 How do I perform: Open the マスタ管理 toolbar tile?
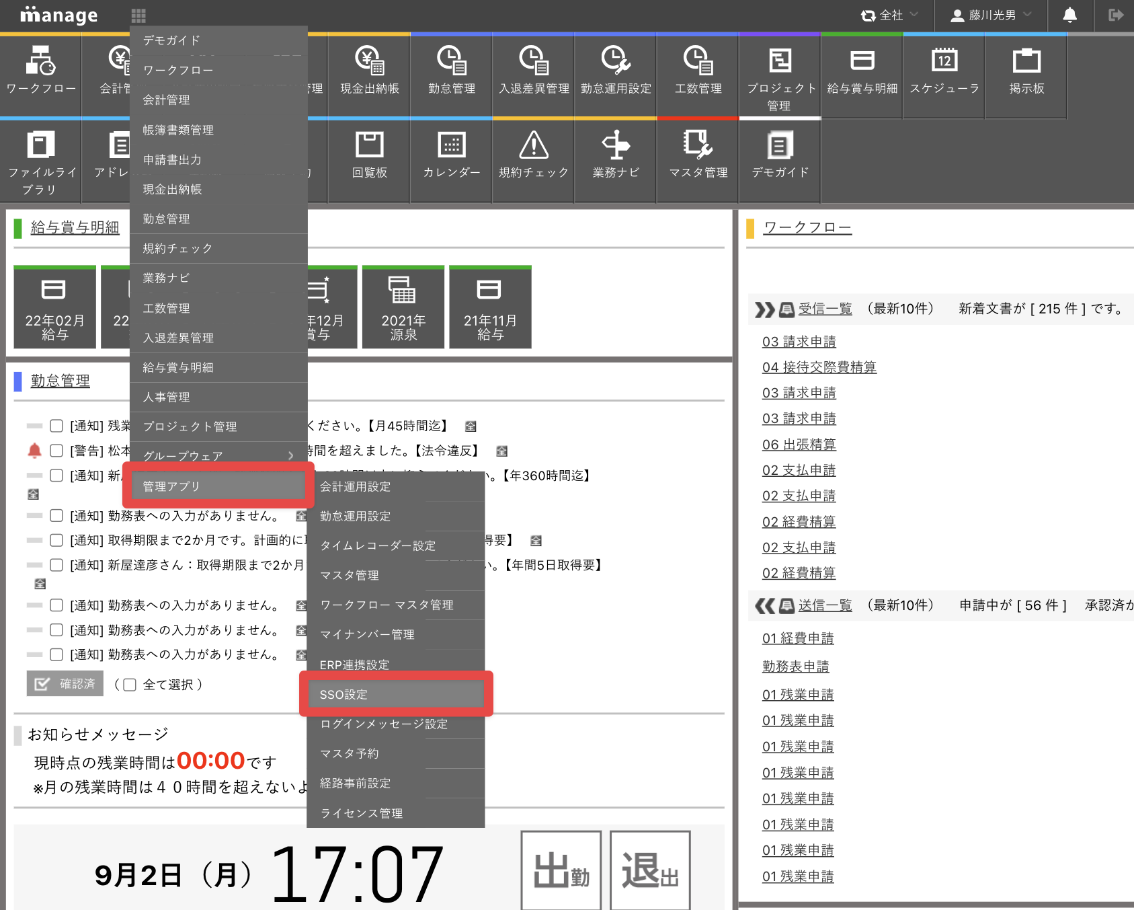point(698,161)
